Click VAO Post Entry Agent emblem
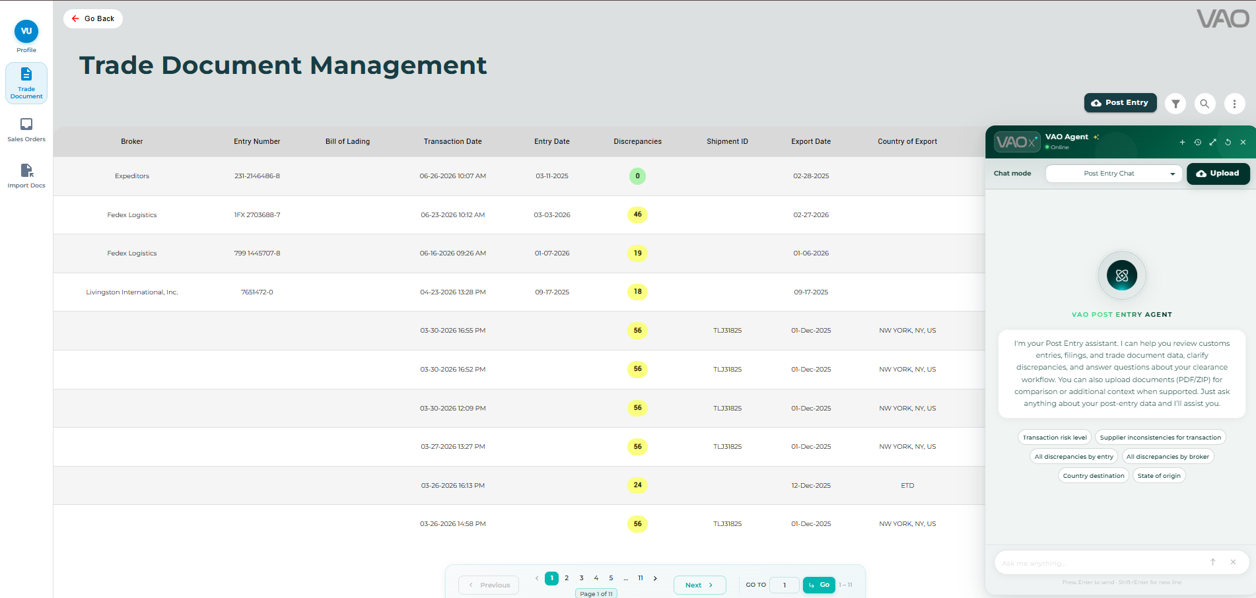 1122,276
